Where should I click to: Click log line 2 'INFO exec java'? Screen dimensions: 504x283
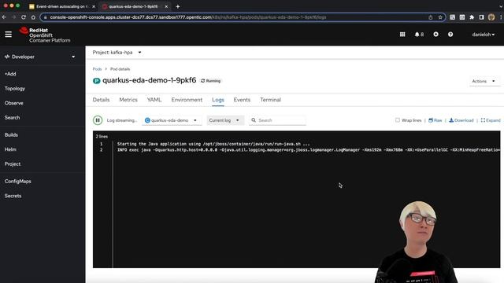(309, 150)
